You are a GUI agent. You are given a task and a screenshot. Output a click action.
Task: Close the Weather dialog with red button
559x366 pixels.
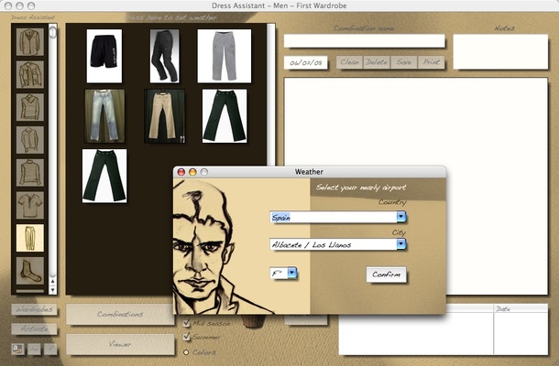pyautogui.click(x=181, y=172)
